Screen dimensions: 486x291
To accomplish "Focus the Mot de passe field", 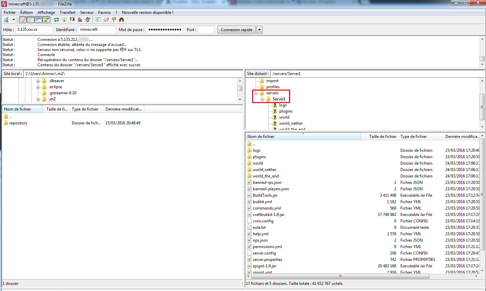I will 165,29.
